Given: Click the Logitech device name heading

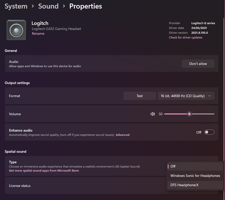Looking at the screenshot, I should tap(40, 23).
